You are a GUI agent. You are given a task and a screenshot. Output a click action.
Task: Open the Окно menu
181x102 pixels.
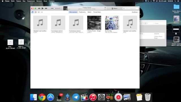pos(45,1)
